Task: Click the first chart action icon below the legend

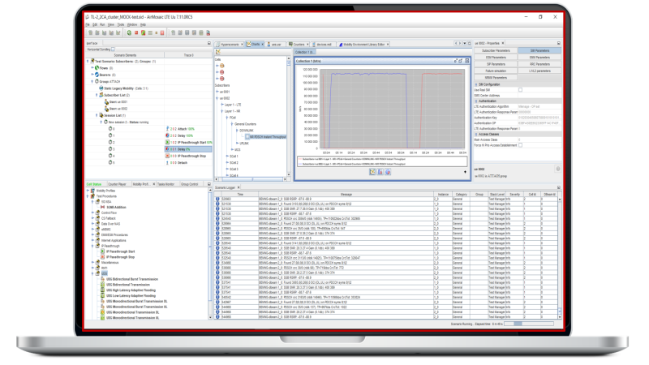Action: 372,172
